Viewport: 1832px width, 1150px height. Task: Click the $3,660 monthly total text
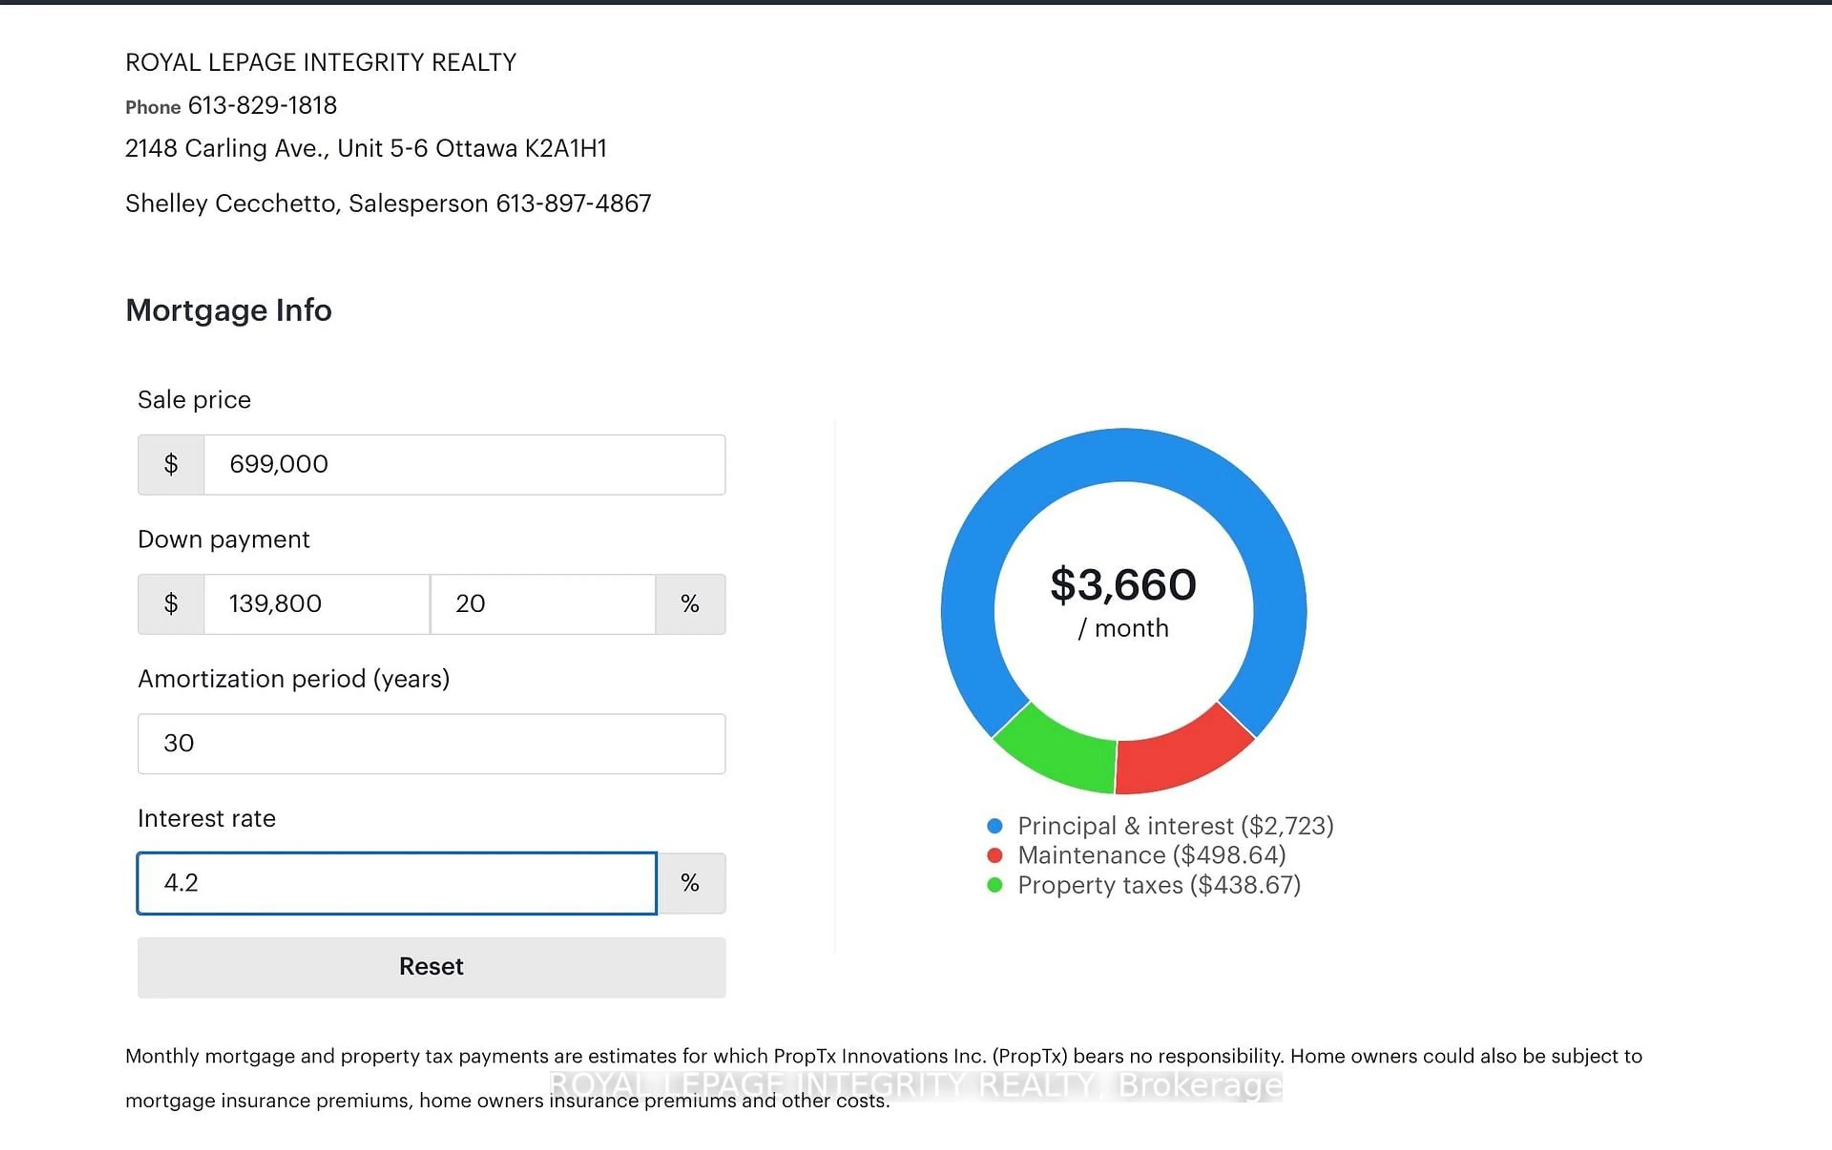click(1124, 585)
